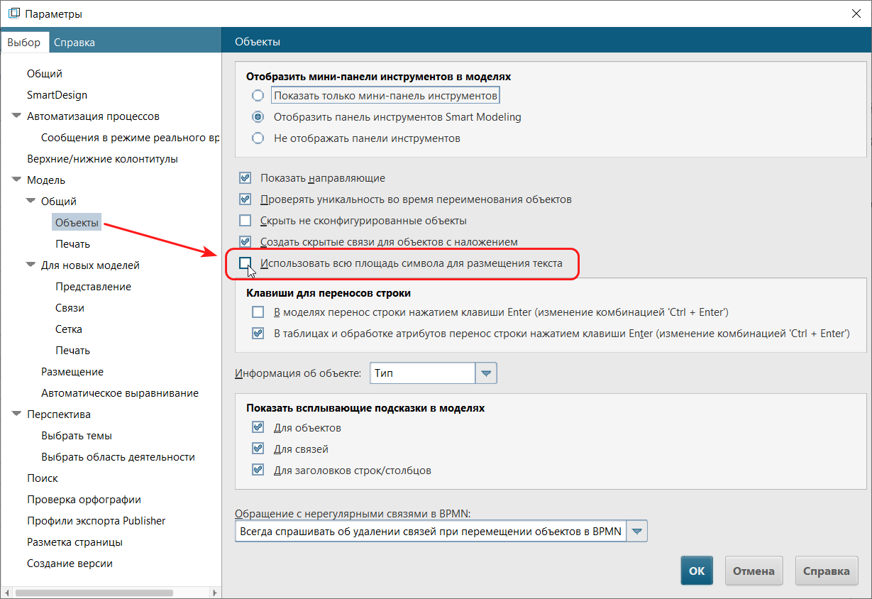Uncheck tooltips 'Для связей' checkbox
This screenshot has height=599, width=872.
pyautogui.click(x=258, y=449)
